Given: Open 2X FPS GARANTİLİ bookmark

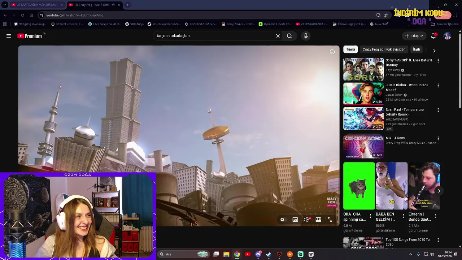Looking at the screenshot, I should (312, 24).
